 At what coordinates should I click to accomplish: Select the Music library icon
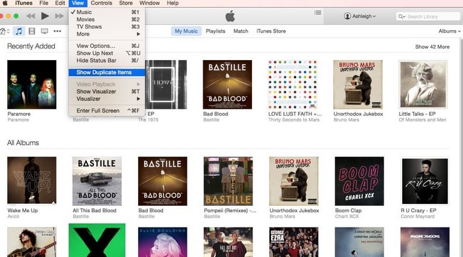[19, 31]
